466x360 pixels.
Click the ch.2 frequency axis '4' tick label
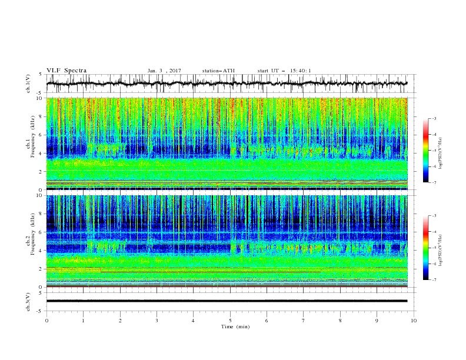coord(41,251)
